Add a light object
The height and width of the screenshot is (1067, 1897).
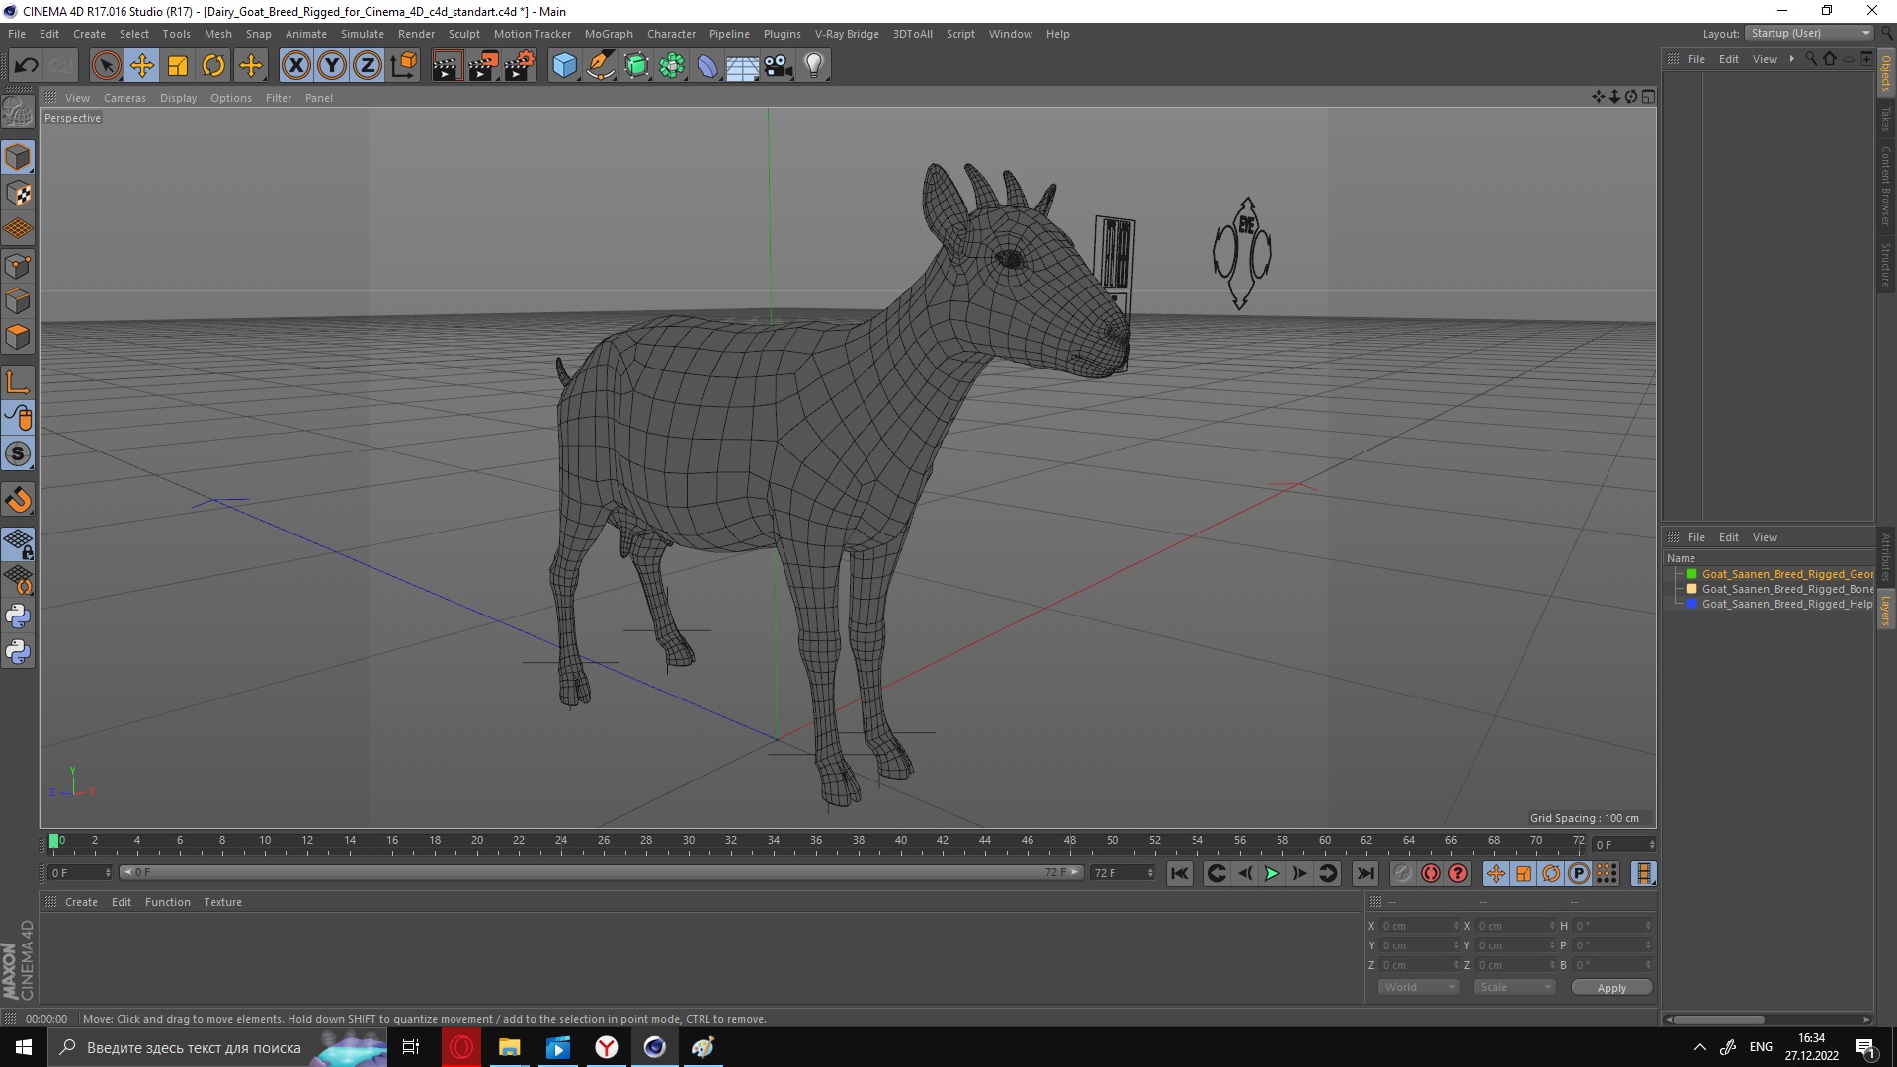(814, 66)
